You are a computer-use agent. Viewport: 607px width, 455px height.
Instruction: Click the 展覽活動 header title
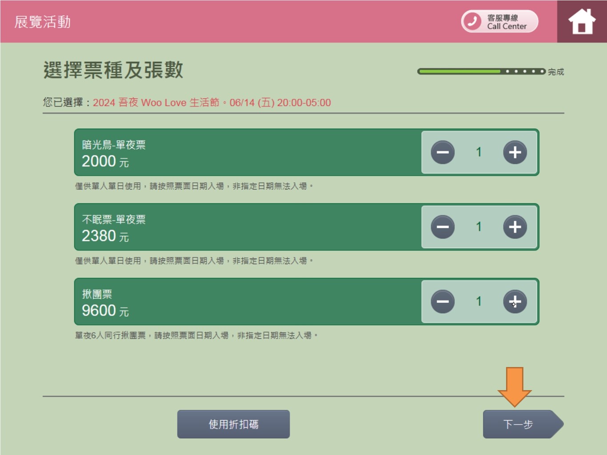click(43, 22)
